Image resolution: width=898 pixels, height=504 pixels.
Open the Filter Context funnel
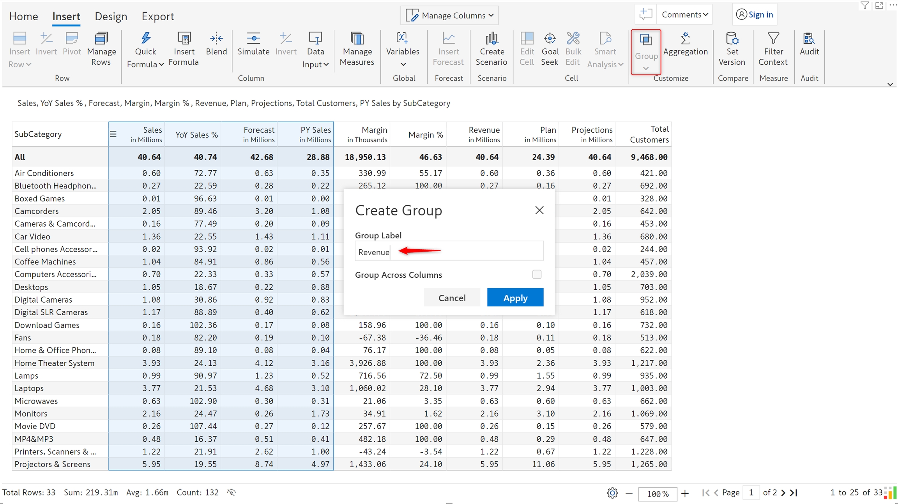[x=773, y=38]
